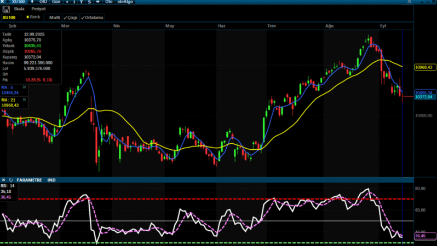
Task: Open the Gün period dropdown
Action: pos(56,2)
